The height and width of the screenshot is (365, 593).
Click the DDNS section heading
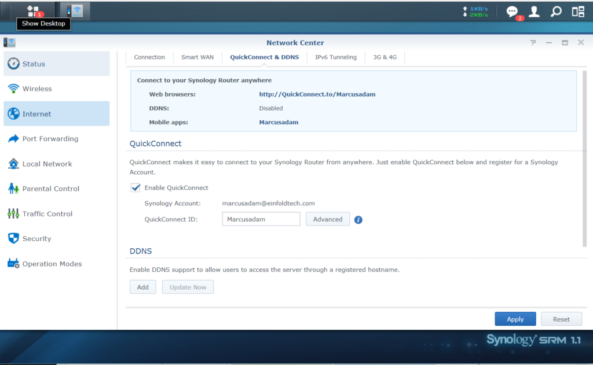pyautogui.click(x=141, y=251)
